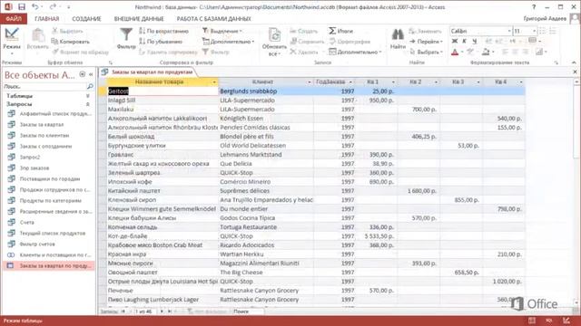Select the cell 5 533,50 р.
581x326 pixels.
click(x=377, y=236)
